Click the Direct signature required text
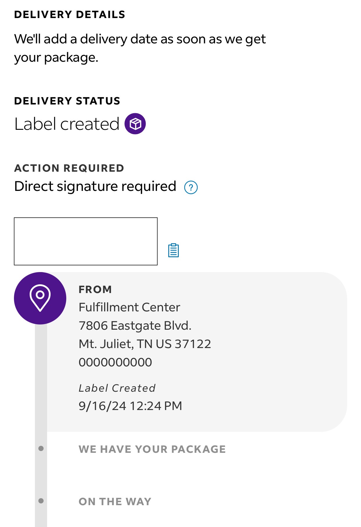The image size is (361, 527). pos(95,186)
